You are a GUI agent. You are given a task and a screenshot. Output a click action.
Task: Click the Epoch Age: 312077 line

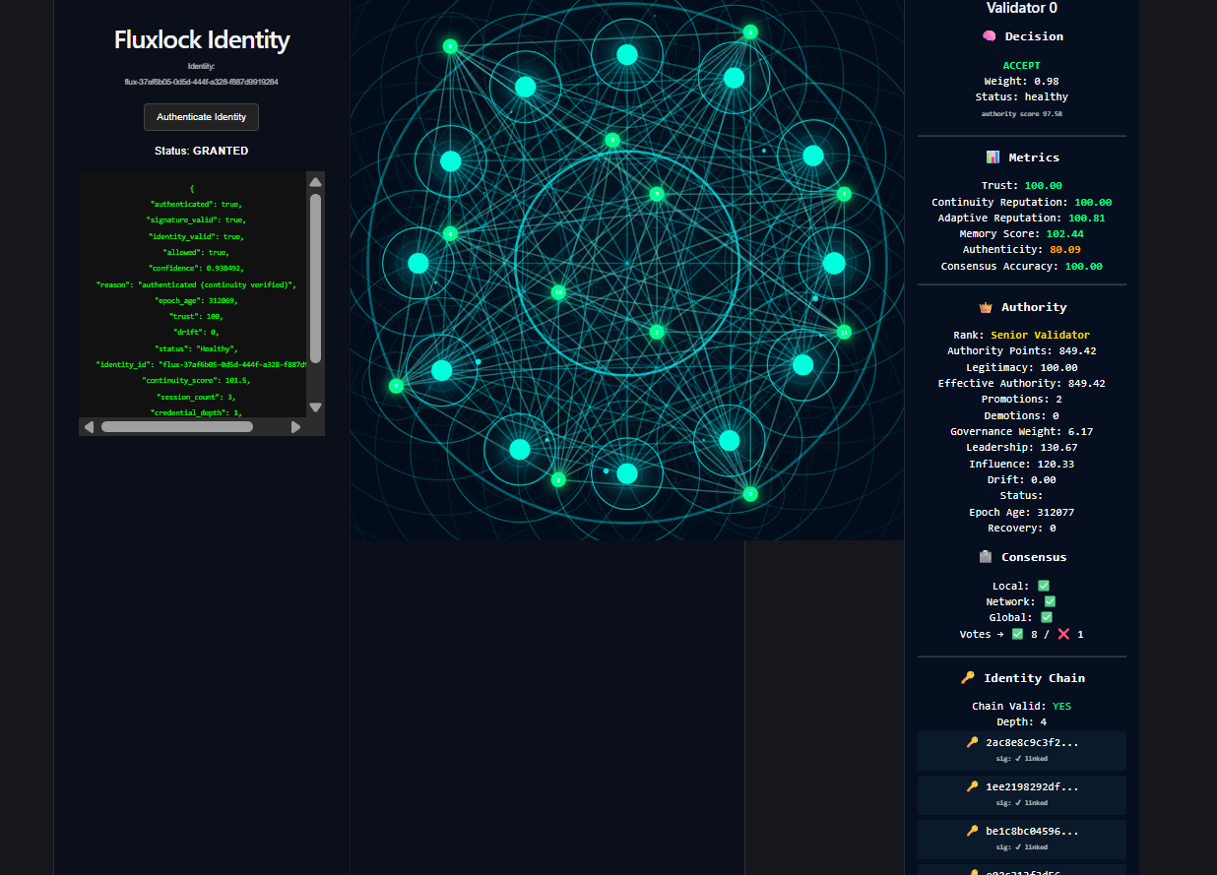[x=1022, y=512]
